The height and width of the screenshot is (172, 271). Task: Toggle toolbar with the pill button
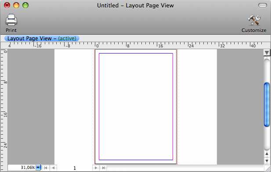tap(263, 5)
